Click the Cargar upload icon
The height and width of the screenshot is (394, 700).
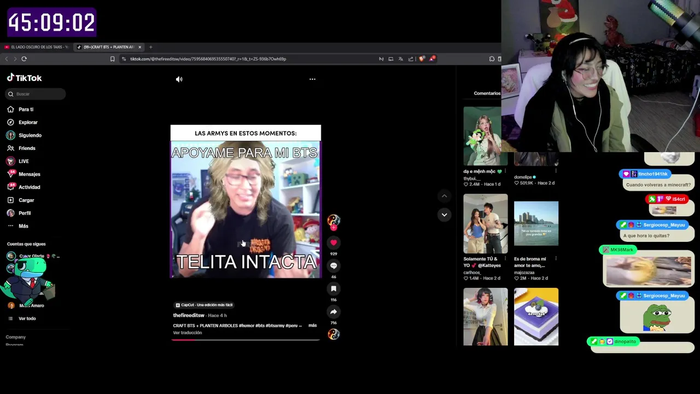pyautogui.click(x=10, y=200)
